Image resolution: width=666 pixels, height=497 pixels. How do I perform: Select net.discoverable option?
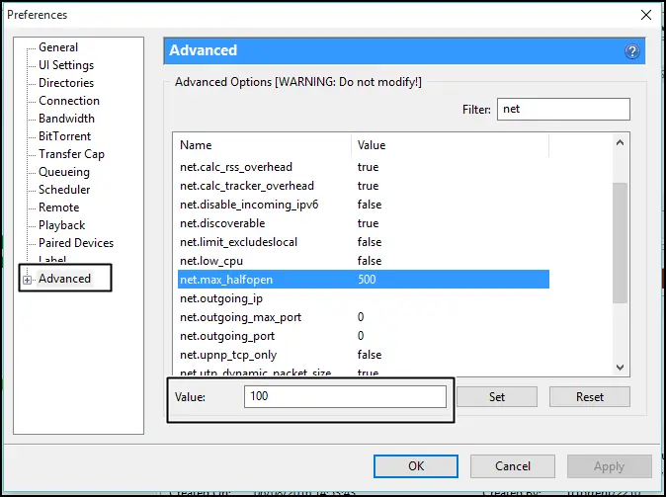364,223
